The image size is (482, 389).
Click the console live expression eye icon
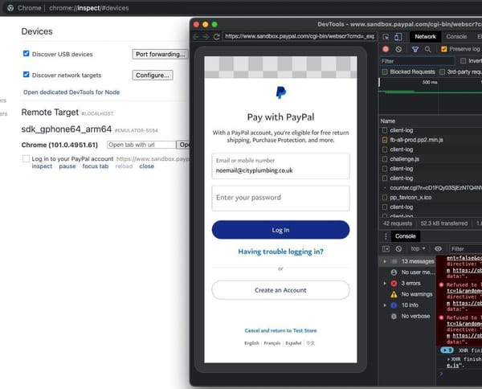click(x=438, y=248)
